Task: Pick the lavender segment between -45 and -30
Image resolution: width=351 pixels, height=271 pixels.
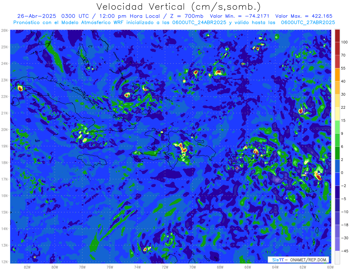Action: point(337,244)
